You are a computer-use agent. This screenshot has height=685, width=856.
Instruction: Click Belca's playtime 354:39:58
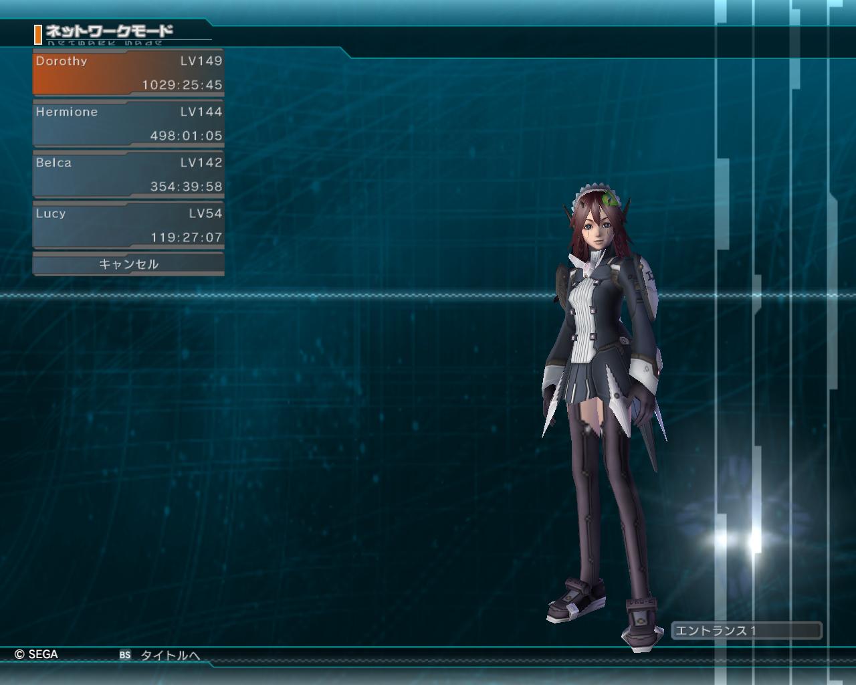click(x=186, y=187)
